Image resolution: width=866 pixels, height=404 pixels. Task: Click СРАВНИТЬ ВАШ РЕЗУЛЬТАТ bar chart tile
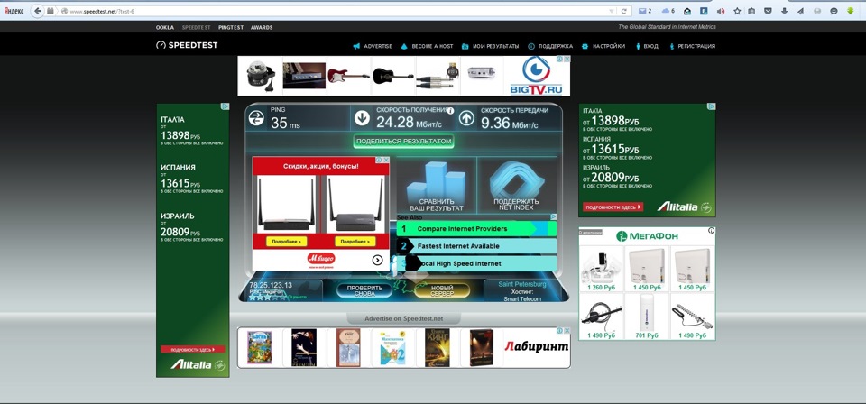pyautogui.click(x=437, y=186)
